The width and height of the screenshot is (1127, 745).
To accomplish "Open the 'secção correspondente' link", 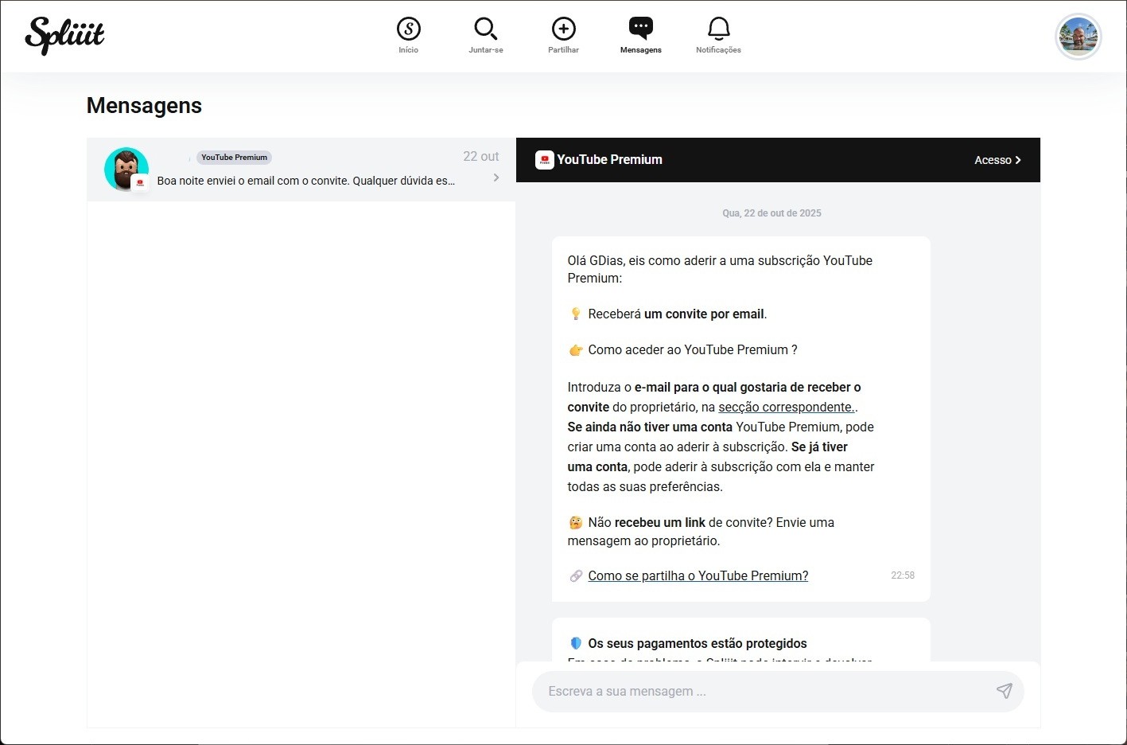I will pyautogui.click(x=786, y=407).
